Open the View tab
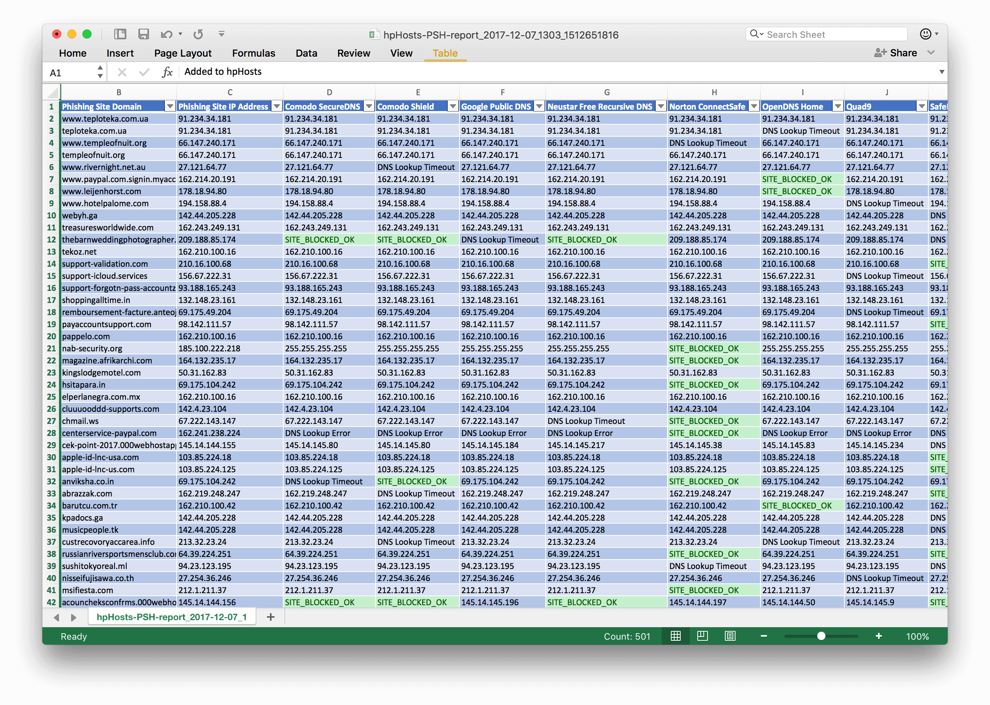Viewport: 990px width, 705px height. coord(401,53)
